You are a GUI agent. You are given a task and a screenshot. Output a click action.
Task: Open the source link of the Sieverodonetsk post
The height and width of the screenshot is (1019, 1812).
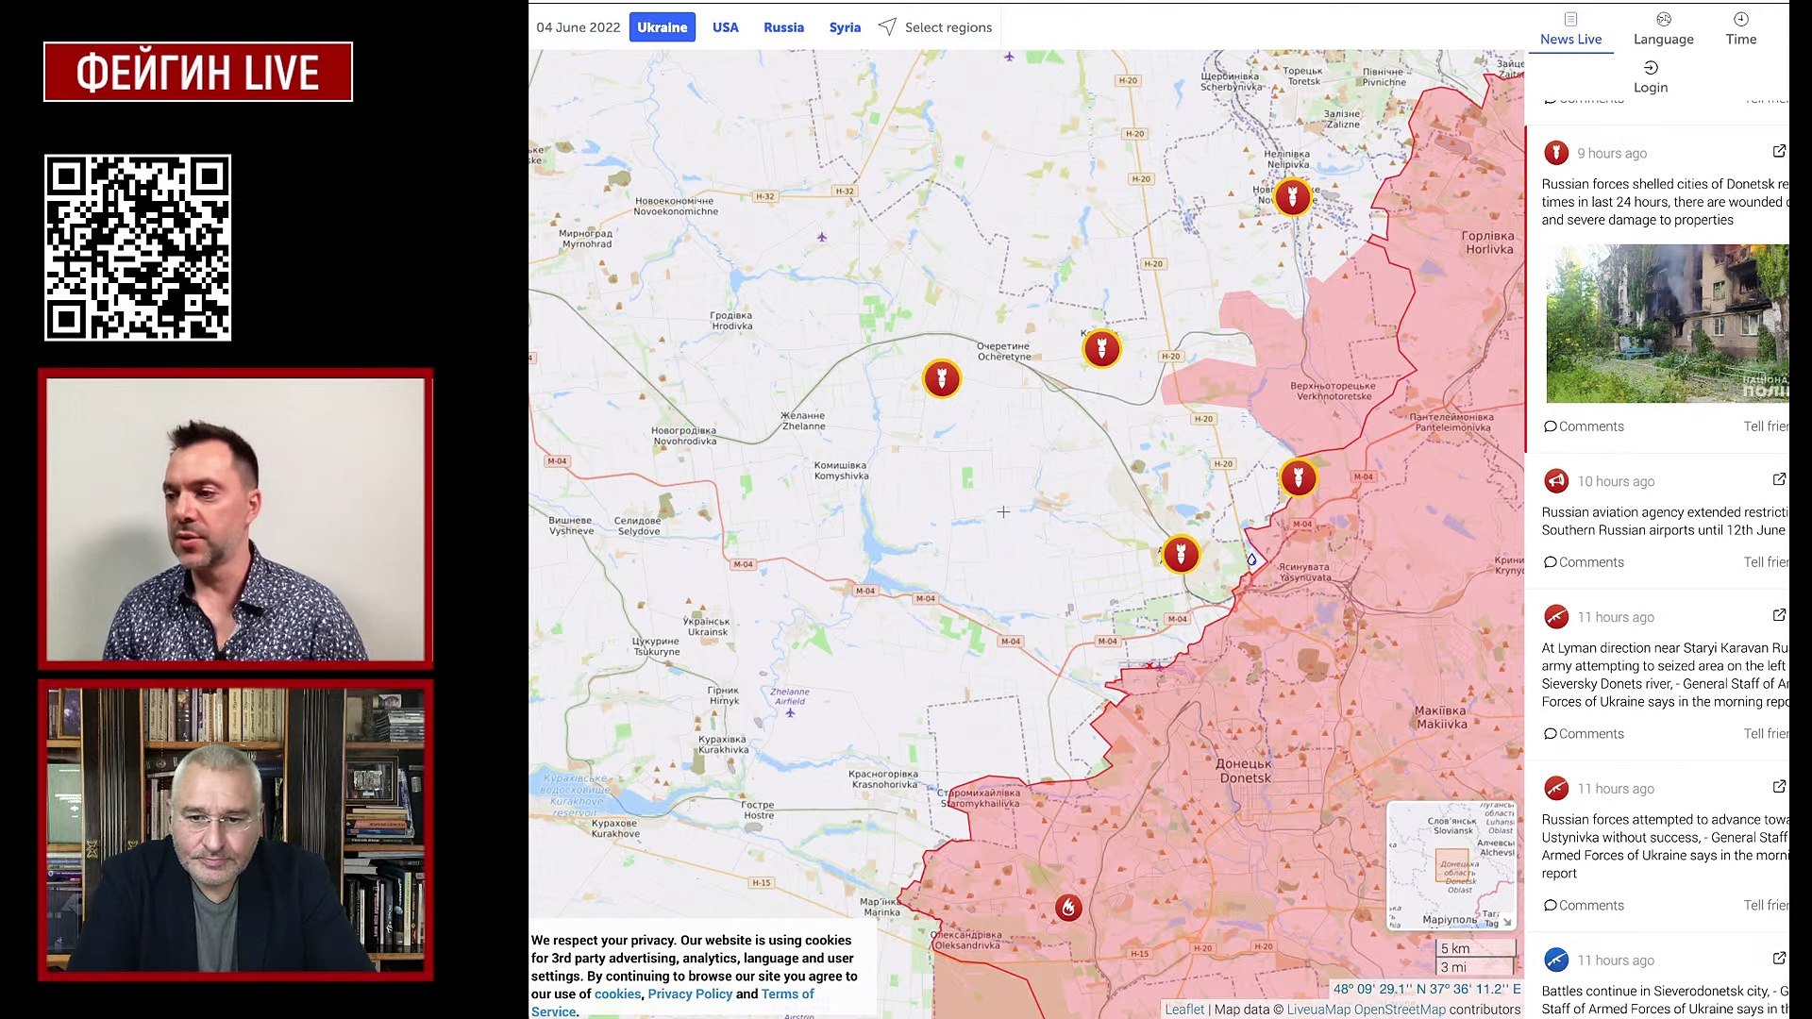coord(1779,959)
